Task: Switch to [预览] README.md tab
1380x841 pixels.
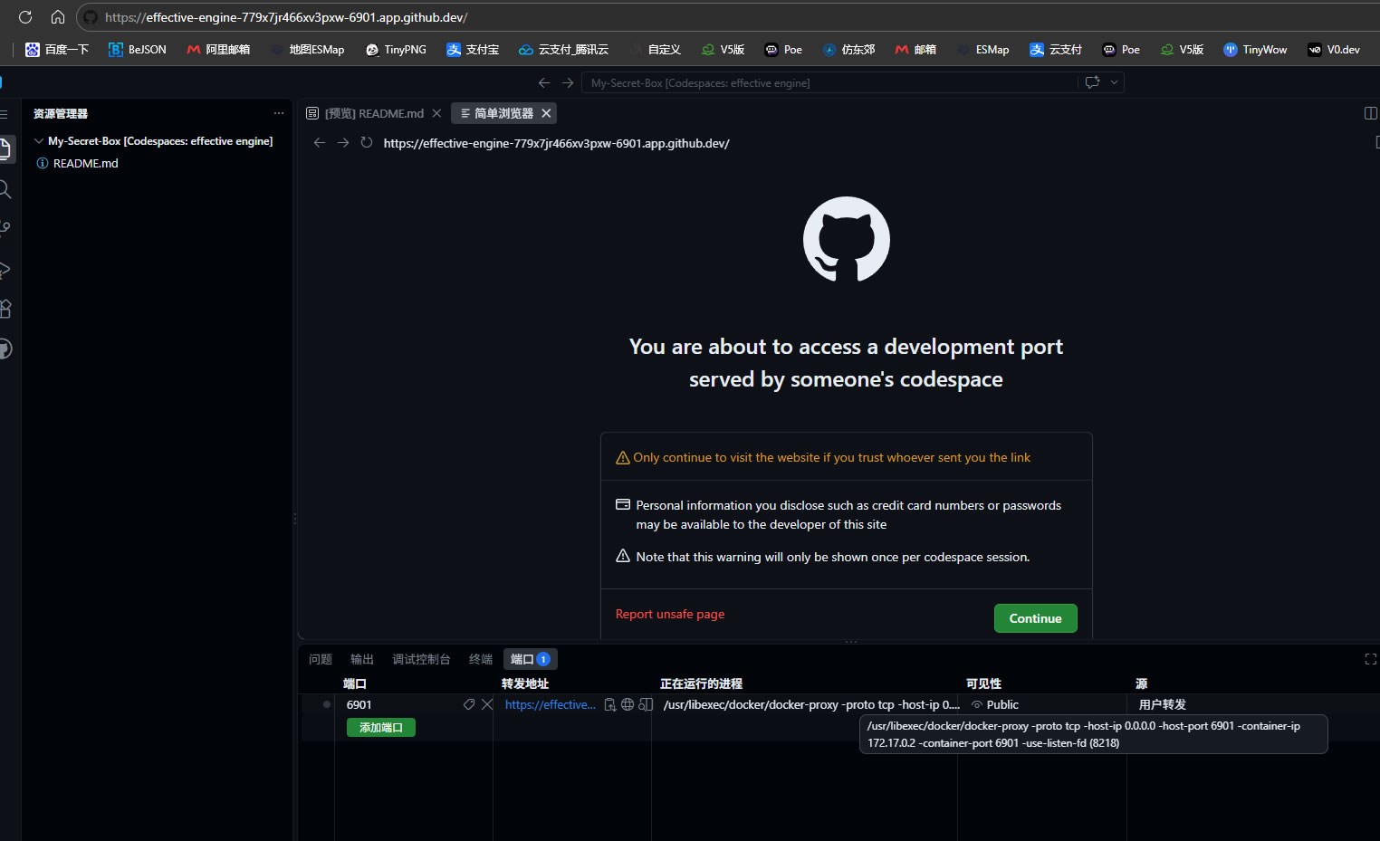Action: pos(374,113)
